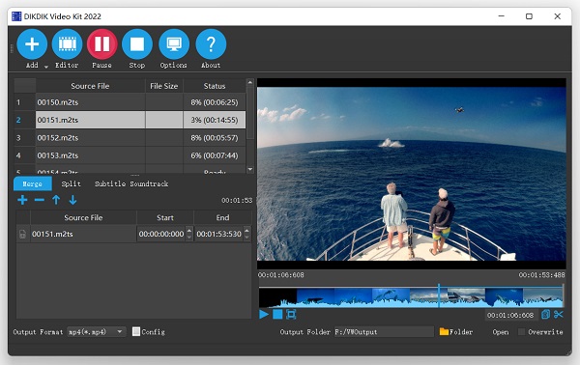Viewport: 580px width, 365px height.
Task: Decrease Start time with down stepper
Action: click(x=189, y=238)
